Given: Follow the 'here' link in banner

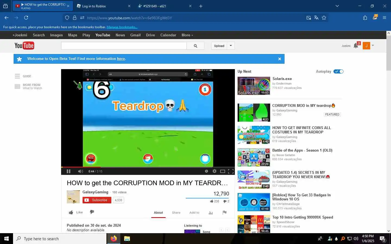Looking at the screenshot, I should [x=121, y=59].
